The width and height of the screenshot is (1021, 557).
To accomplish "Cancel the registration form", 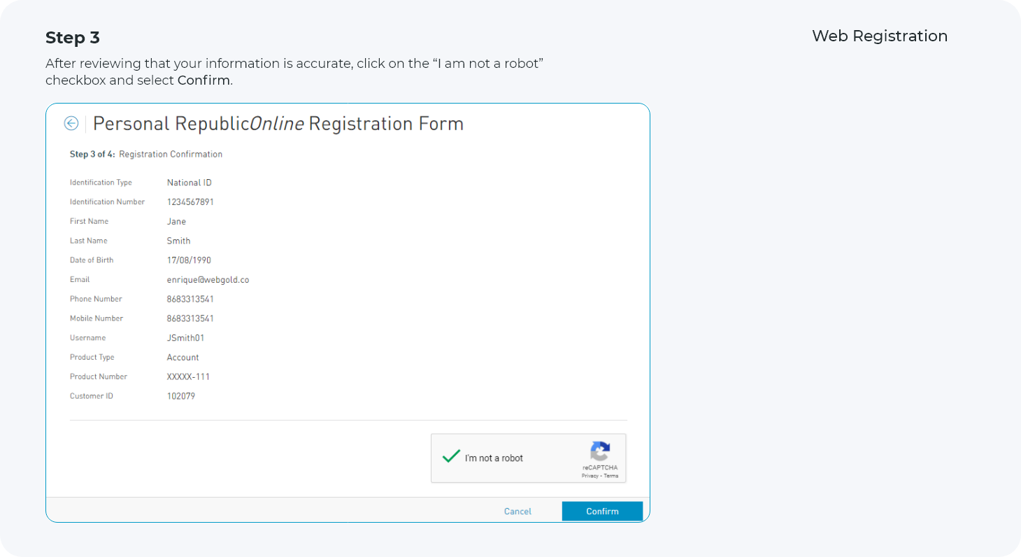I will [x=517, y=512].
